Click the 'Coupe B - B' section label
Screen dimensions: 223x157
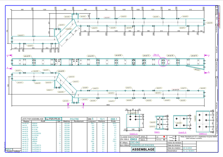[182, 132]
